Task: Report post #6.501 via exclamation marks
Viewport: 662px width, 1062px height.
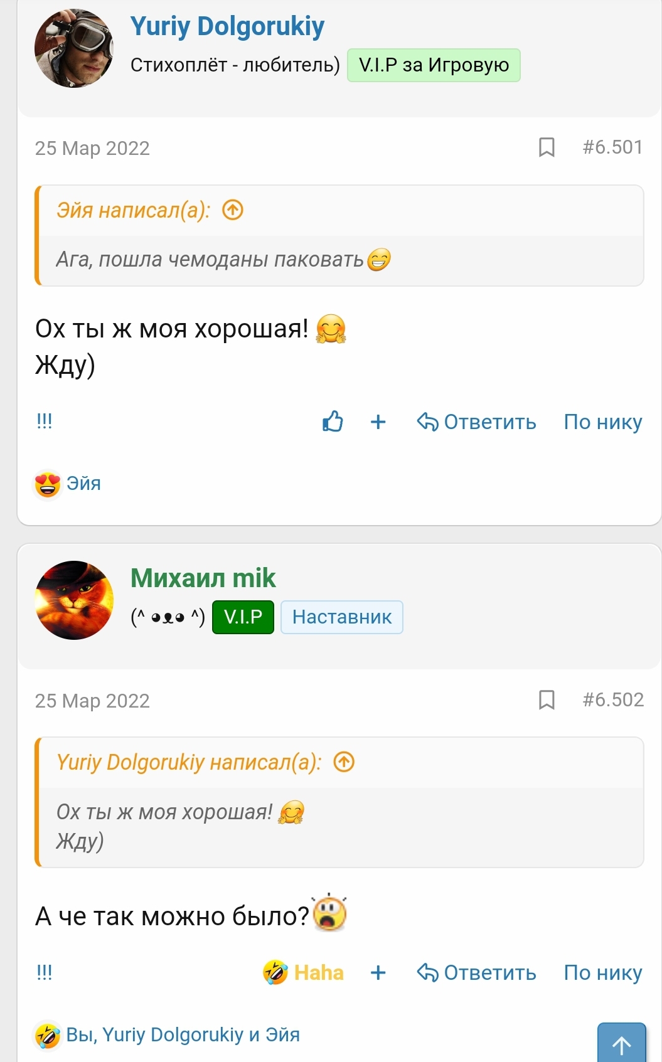Action: (44, 421)
